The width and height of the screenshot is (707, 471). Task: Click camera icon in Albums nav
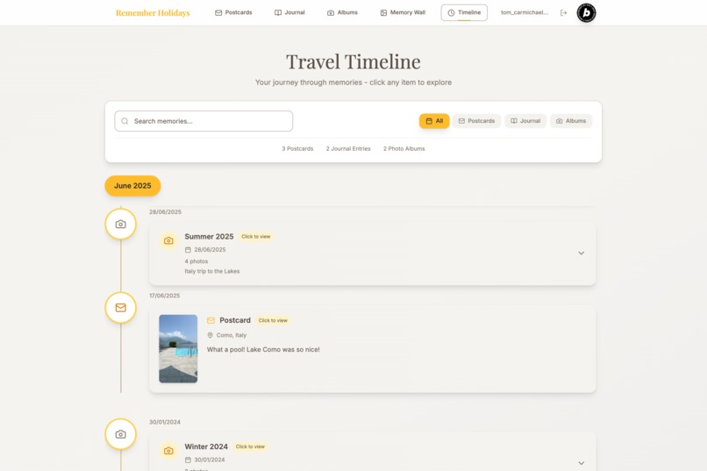coord(331,12)
